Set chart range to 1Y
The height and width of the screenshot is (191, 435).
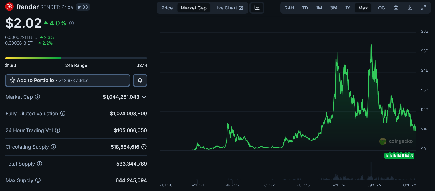coord(348,8)
